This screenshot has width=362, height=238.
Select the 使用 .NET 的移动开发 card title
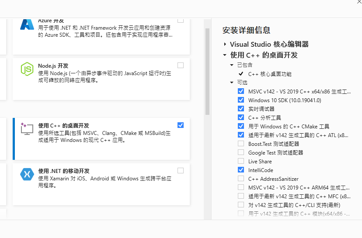[64, 171]
